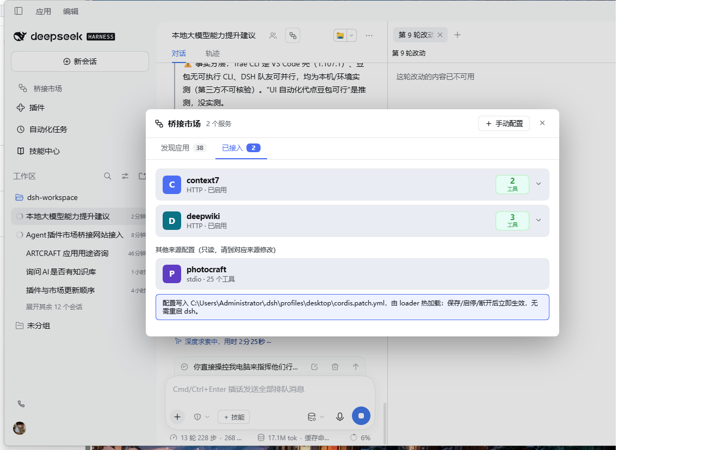This screenshot has height=450, width=705.
Task: Switch to the 对话 tab
Action: 179,53
